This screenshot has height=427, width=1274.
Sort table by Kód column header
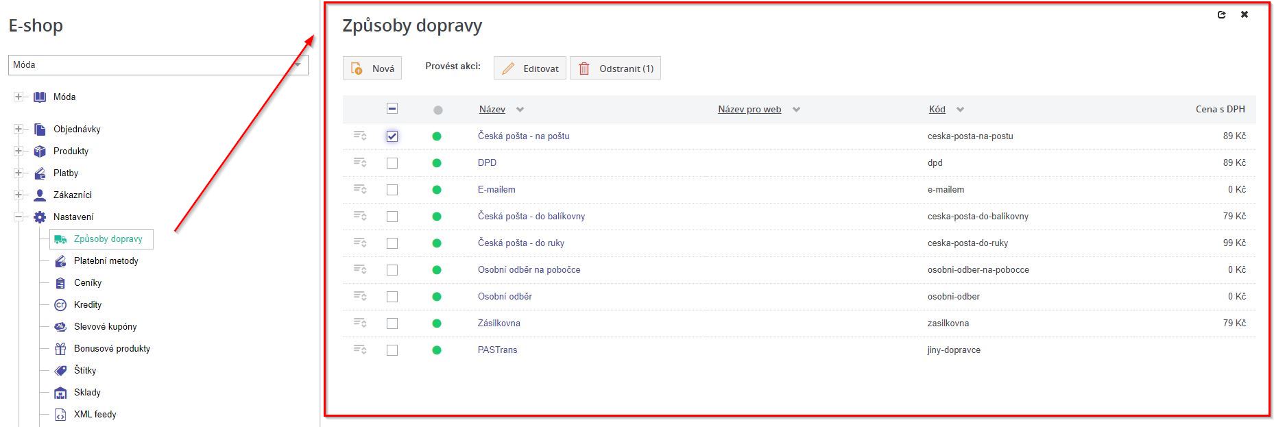click(937, 109)
